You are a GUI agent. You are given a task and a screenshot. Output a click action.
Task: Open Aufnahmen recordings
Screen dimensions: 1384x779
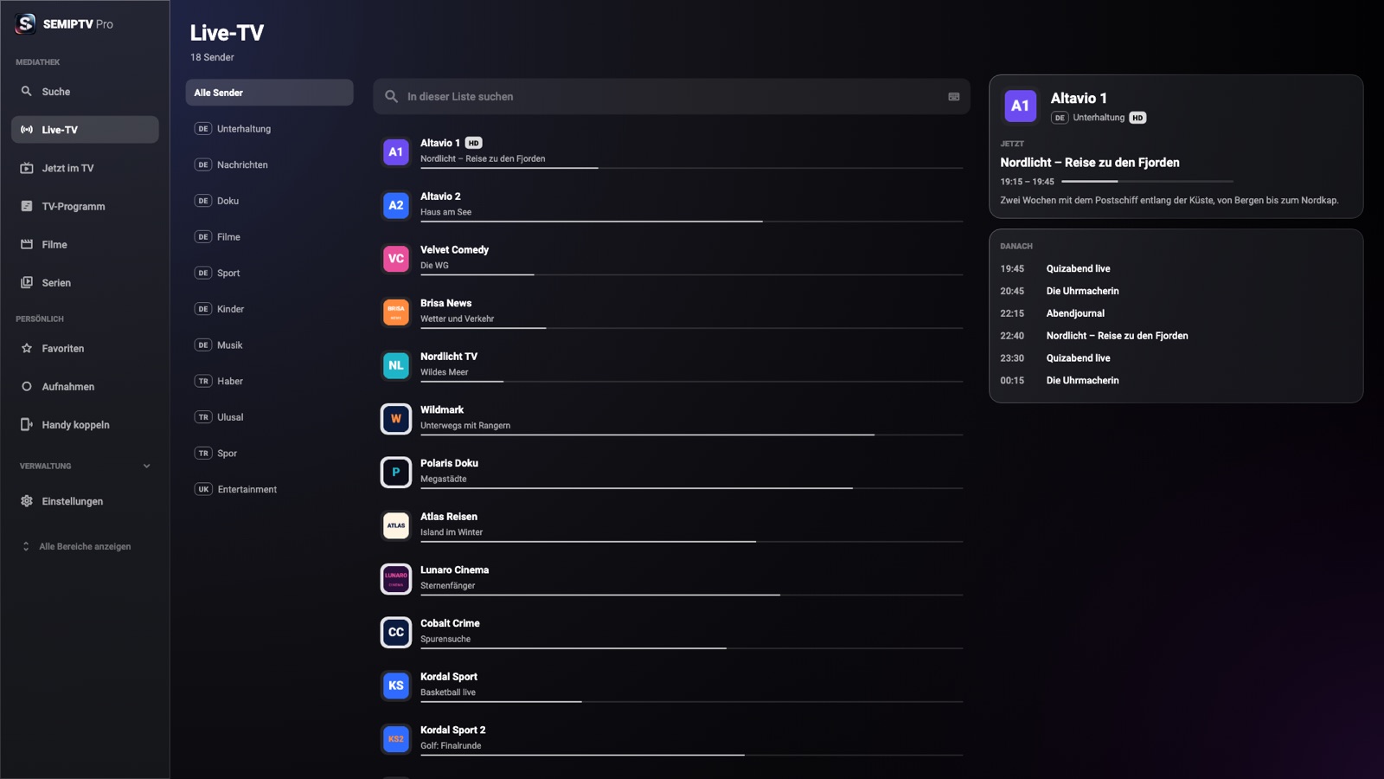point(85,386)
